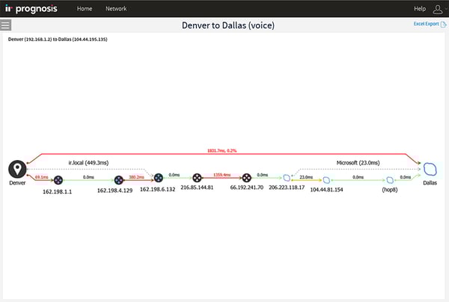This screenshot has width=449, height=302.
Task: Click the node 104.44.81.154
Action: click(326, 180)
